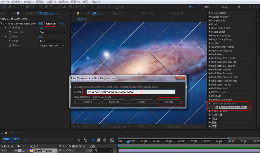This screenshot has height=153, width=260.
Task: Enable frame blending for layers in timeline
Action: pyautogui.click(x=99, y=140)
